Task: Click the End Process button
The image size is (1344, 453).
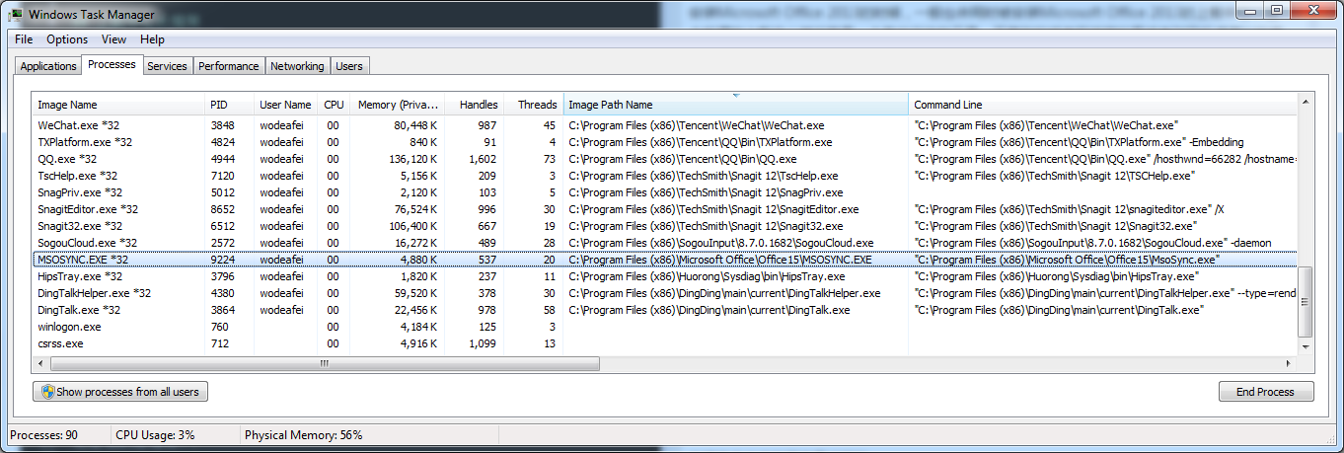Action: (1266, 392)
